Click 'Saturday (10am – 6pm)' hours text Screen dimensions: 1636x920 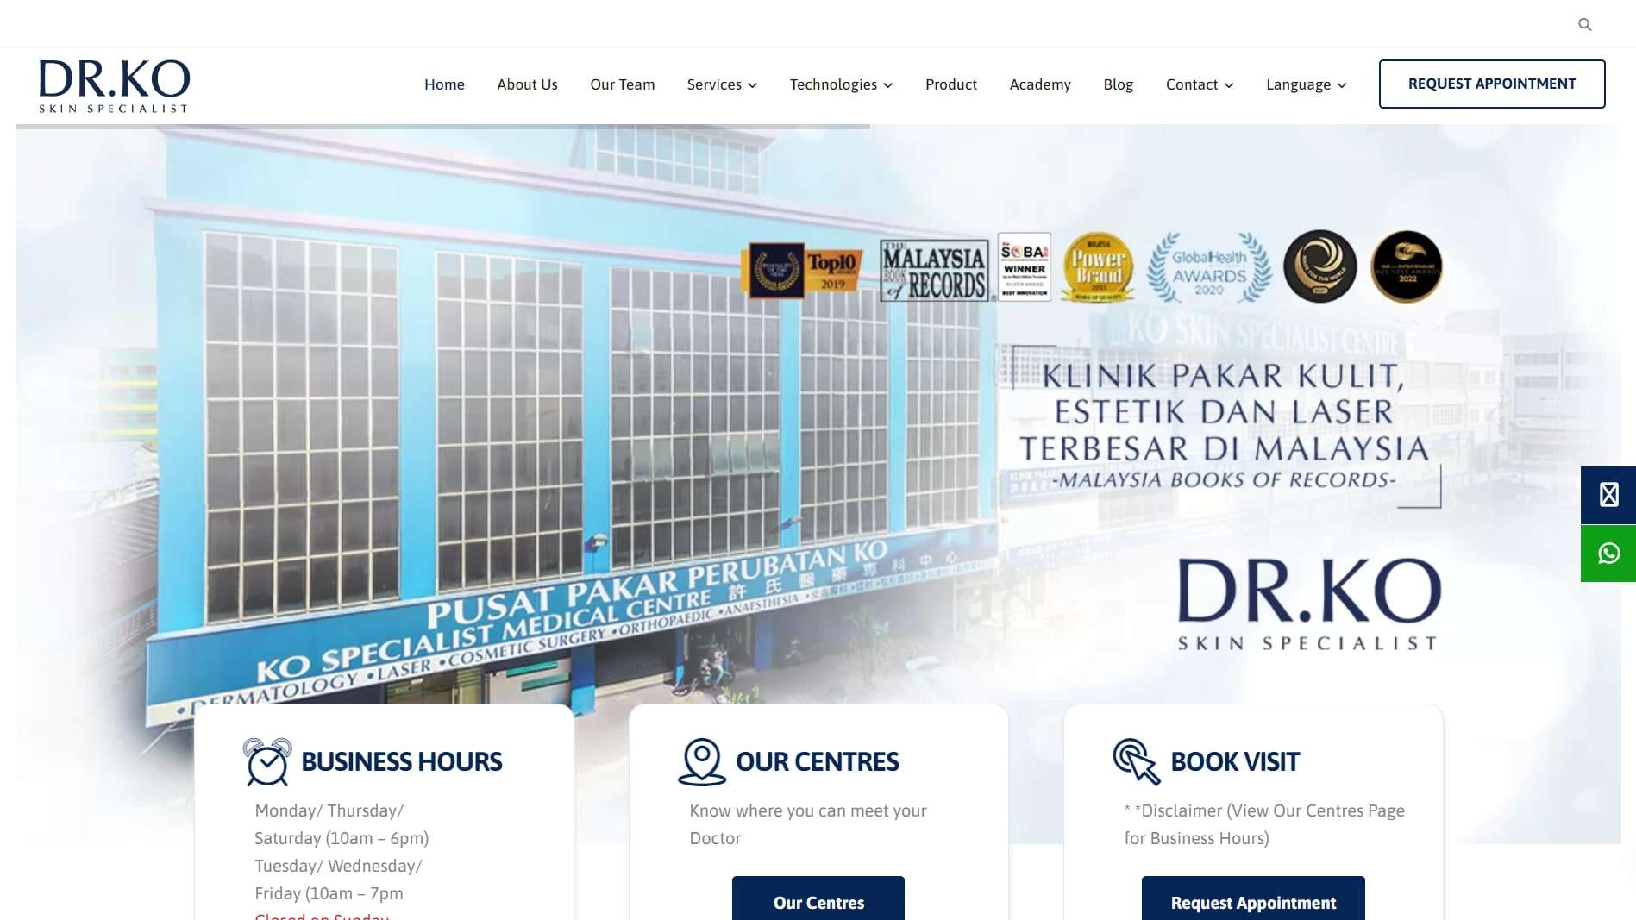[x=342, y=838]
